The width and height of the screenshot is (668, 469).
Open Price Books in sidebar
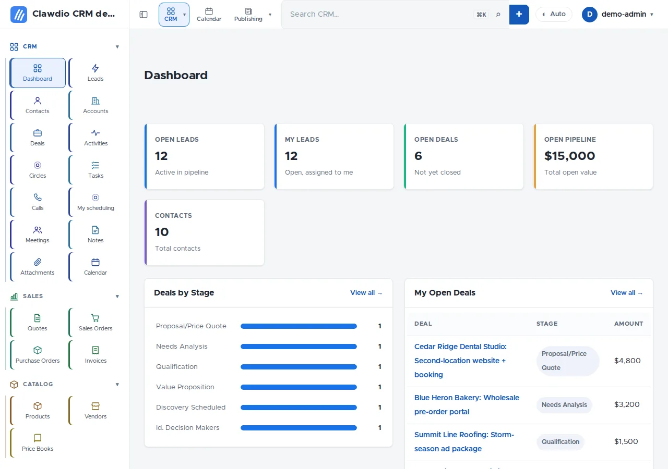pyautogui.click(x=38, y=443)
